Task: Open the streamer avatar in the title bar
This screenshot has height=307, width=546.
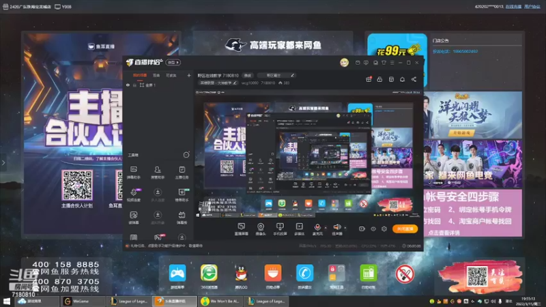Action: click(345, 63)
